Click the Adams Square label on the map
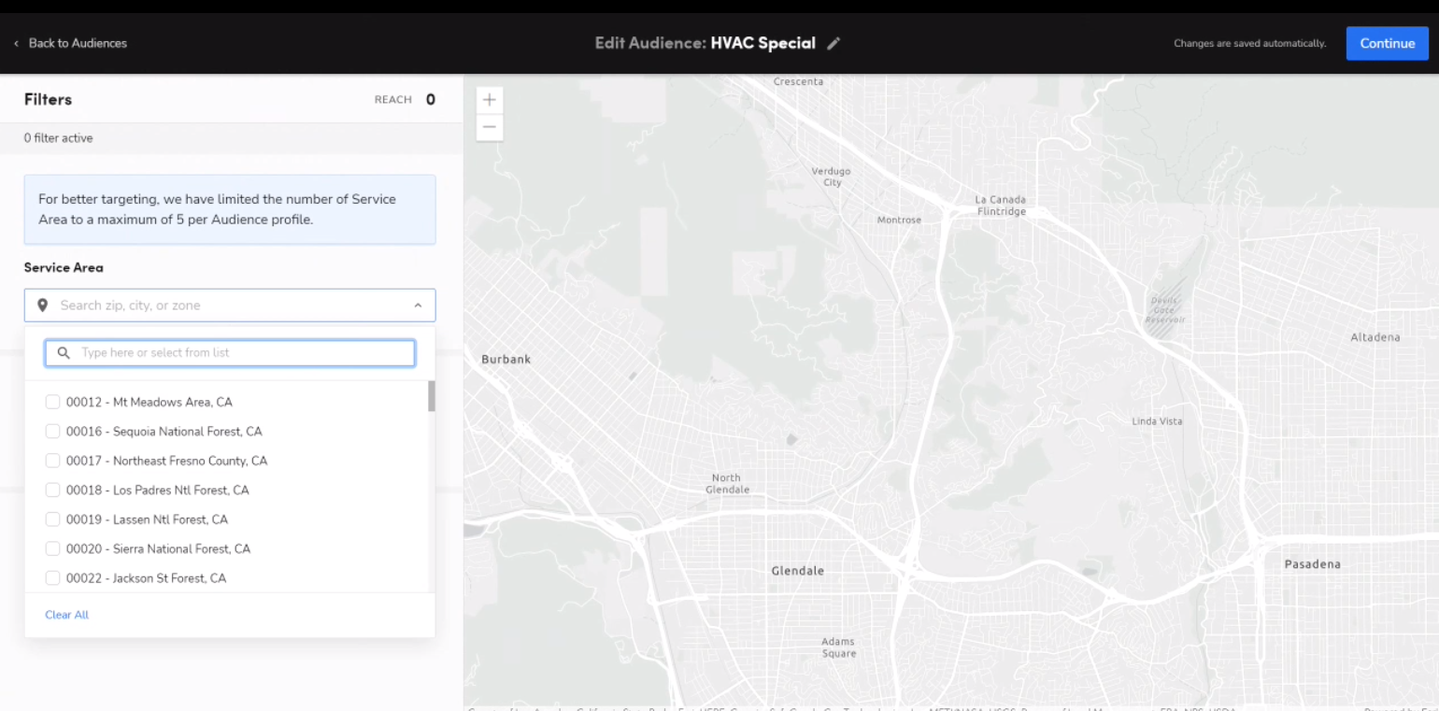 point(838,647)
